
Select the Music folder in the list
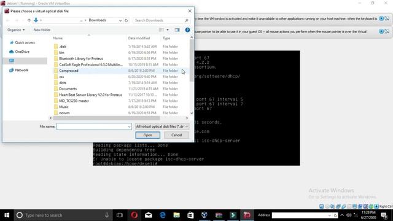(x=64, y=107)
